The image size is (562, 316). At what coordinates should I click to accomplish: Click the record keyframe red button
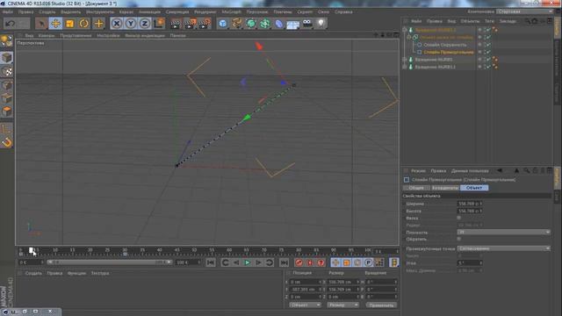pos(299,262)
